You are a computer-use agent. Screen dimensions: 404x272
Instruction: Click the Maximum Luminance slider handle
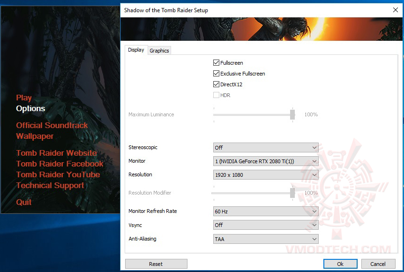coord(292,114)
